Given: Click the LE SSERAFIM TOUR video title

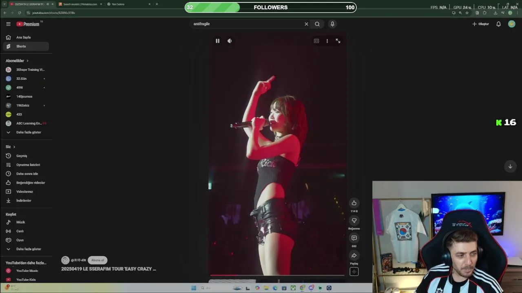Looking at the screenshot, I should 109,269.
